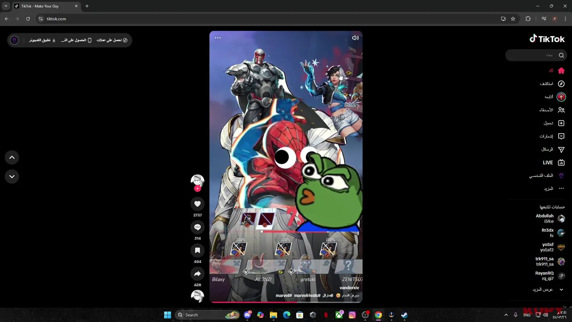Open the profile avatar in top-left pill
Image resolution: width=572 pixels, height=322 pixels.
(14, 40)
